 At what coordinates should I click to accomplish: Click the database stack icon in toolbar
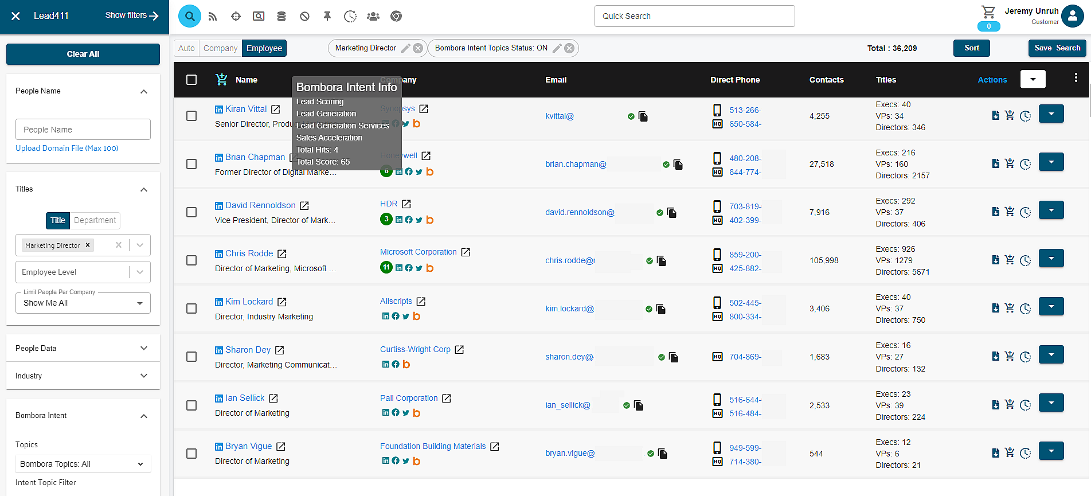click(x=281, y=17)
